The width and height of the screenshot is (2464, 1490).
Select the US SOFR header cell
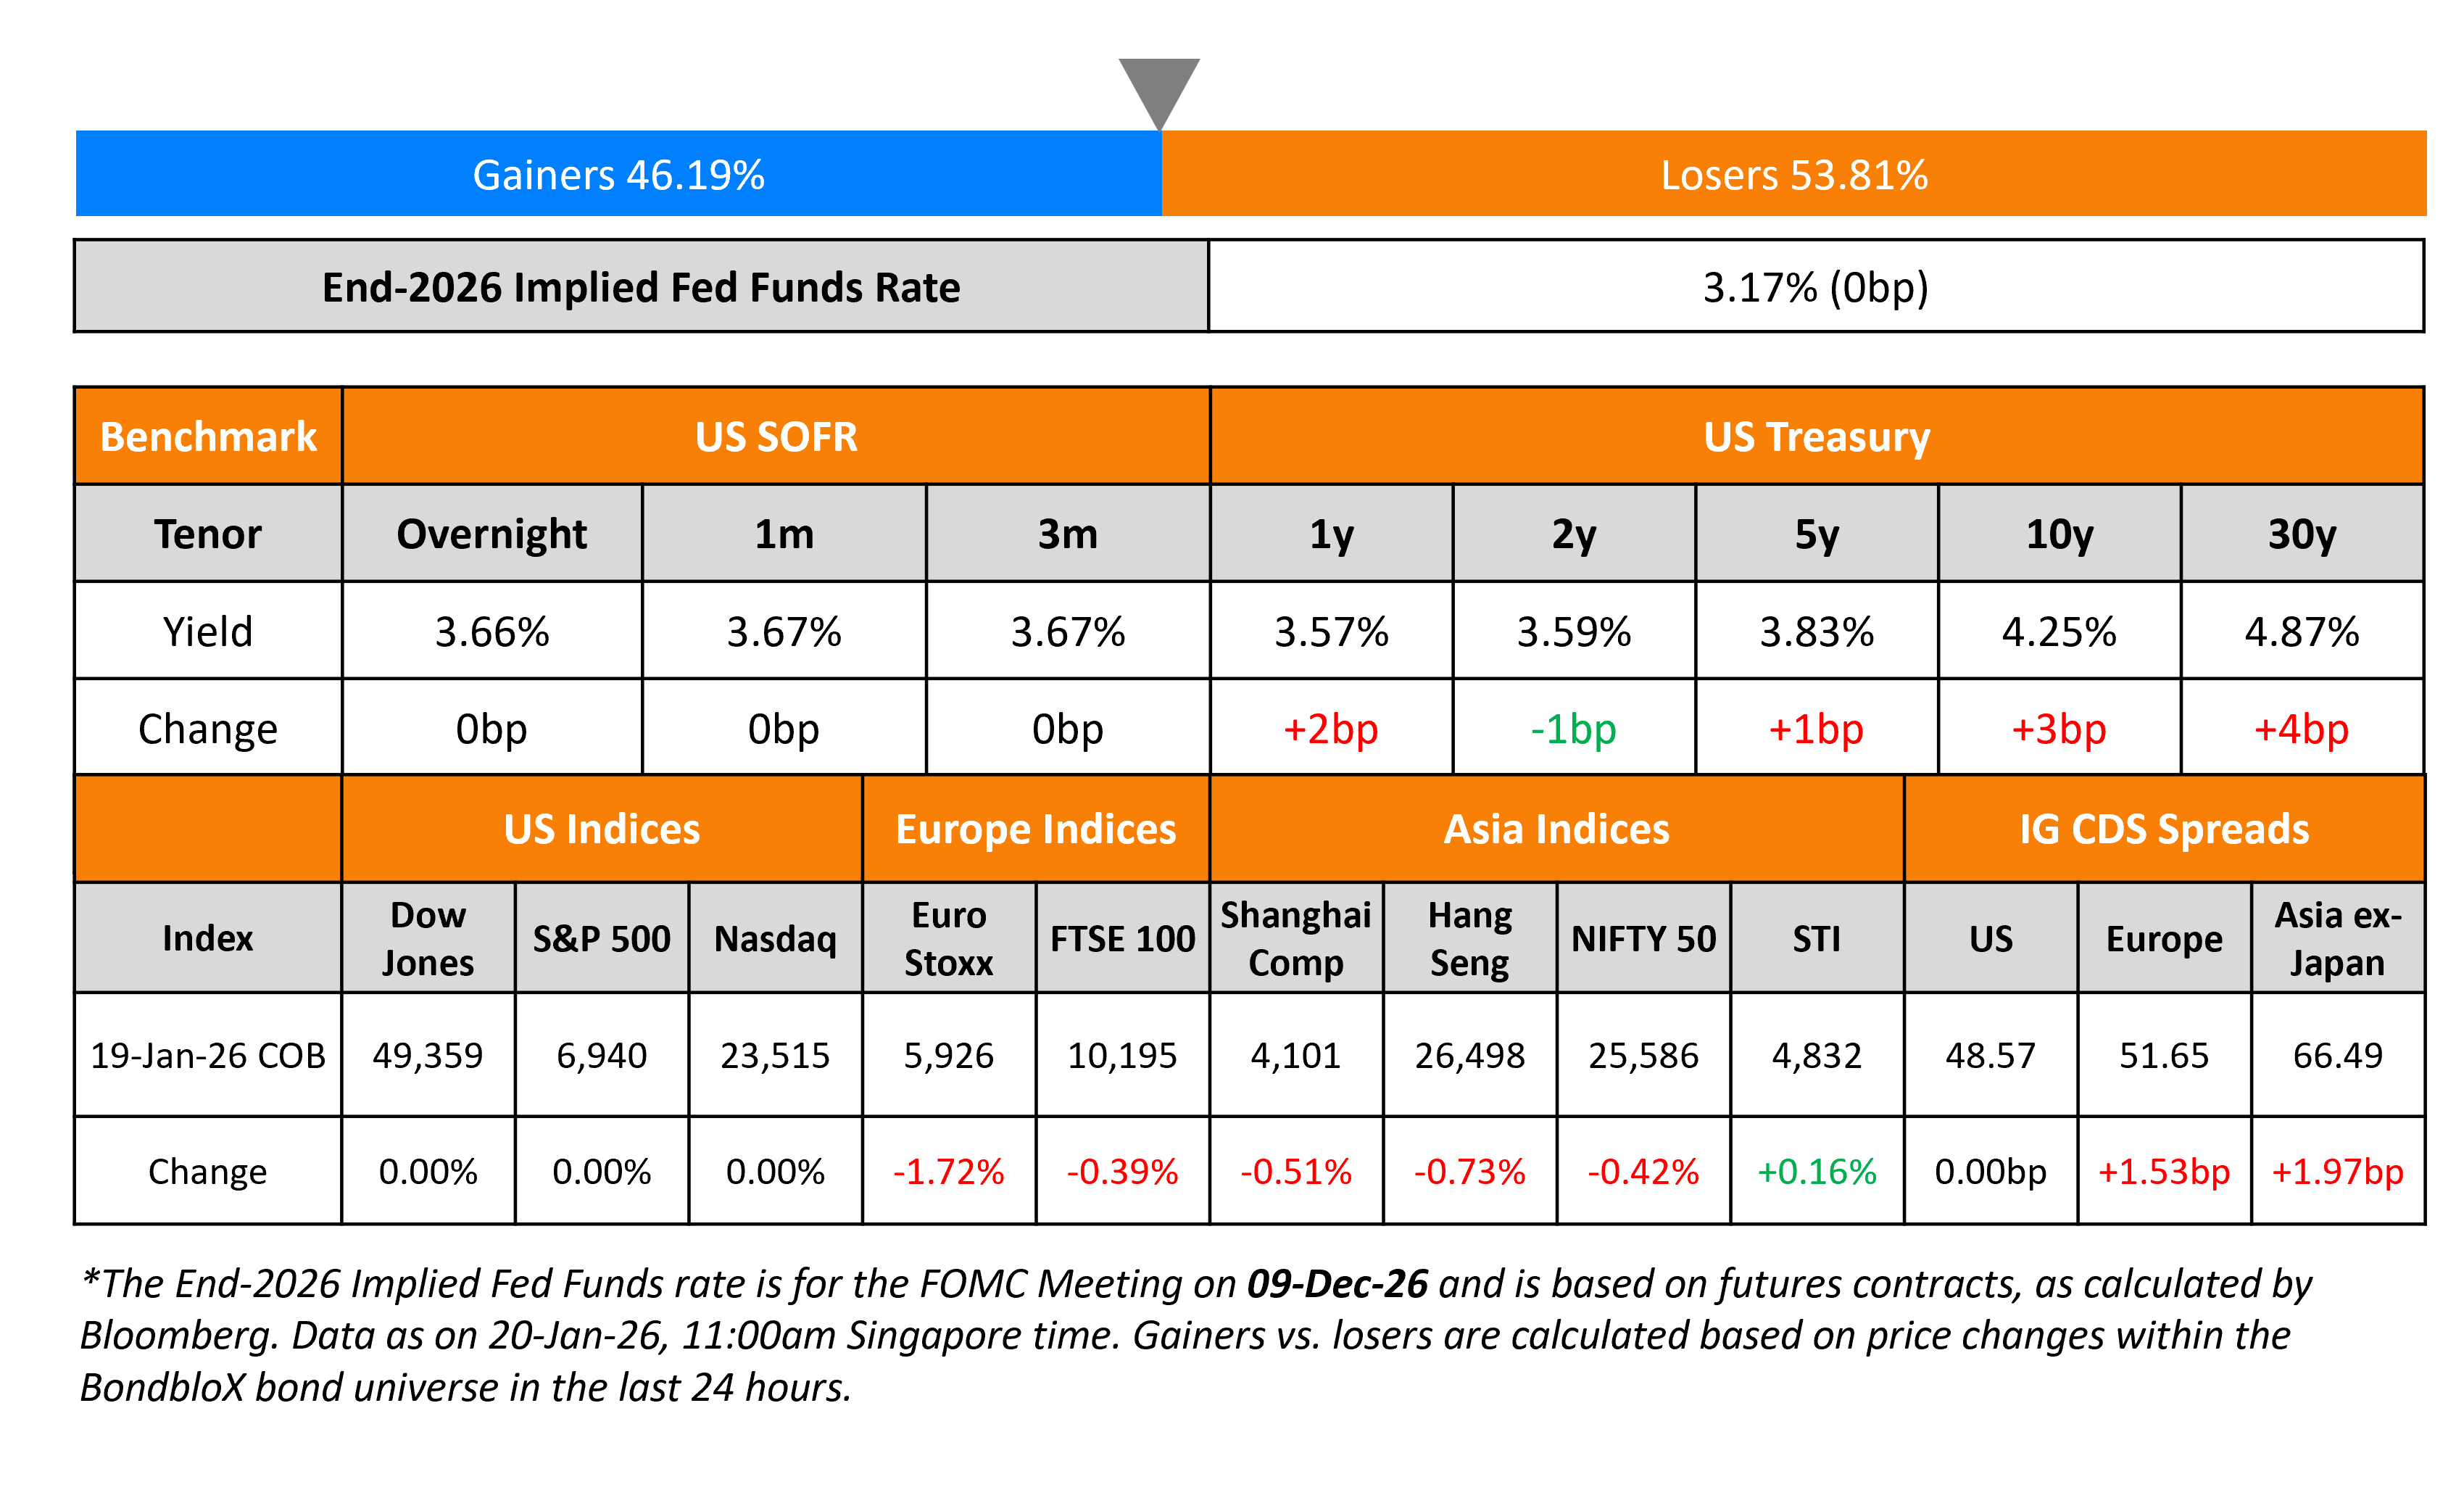tap(776, 437)
